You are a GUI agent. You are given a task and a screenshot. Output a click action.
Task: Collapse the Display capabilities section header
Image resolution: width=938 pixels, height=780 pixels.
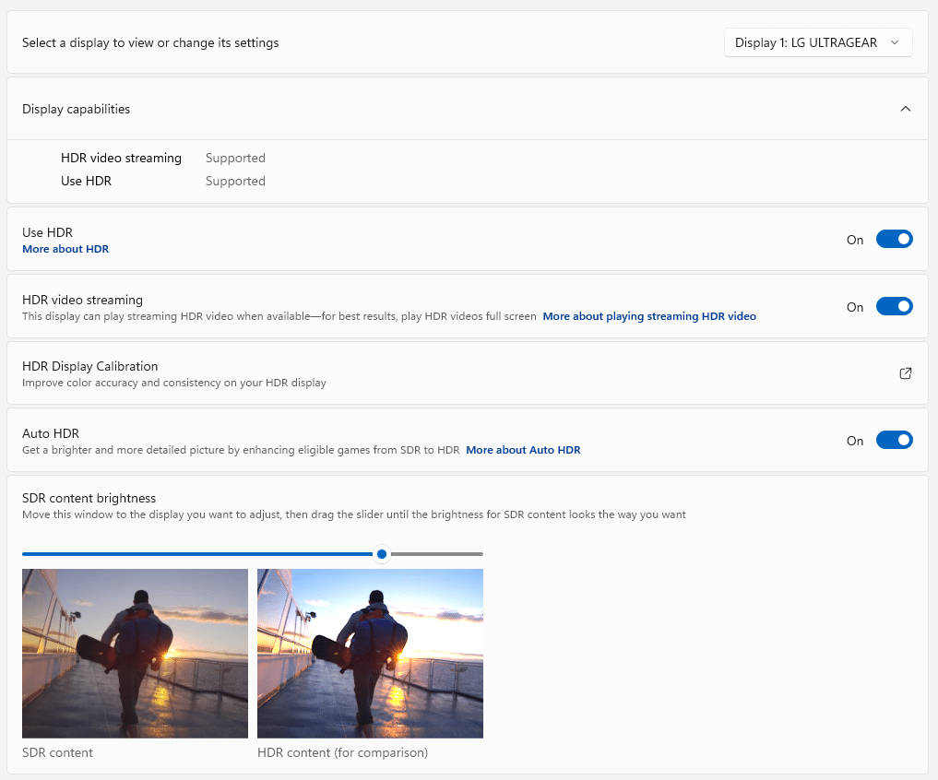pyautogui.click(x=468, y=109)
